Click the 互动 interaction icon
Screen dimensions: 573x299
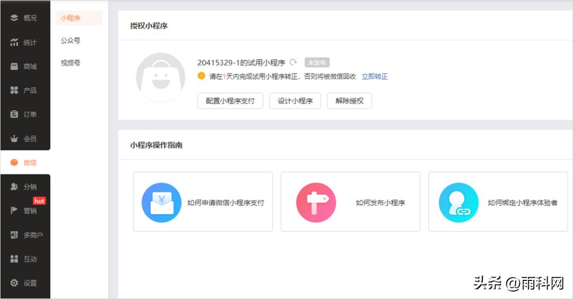pos(14,259)
